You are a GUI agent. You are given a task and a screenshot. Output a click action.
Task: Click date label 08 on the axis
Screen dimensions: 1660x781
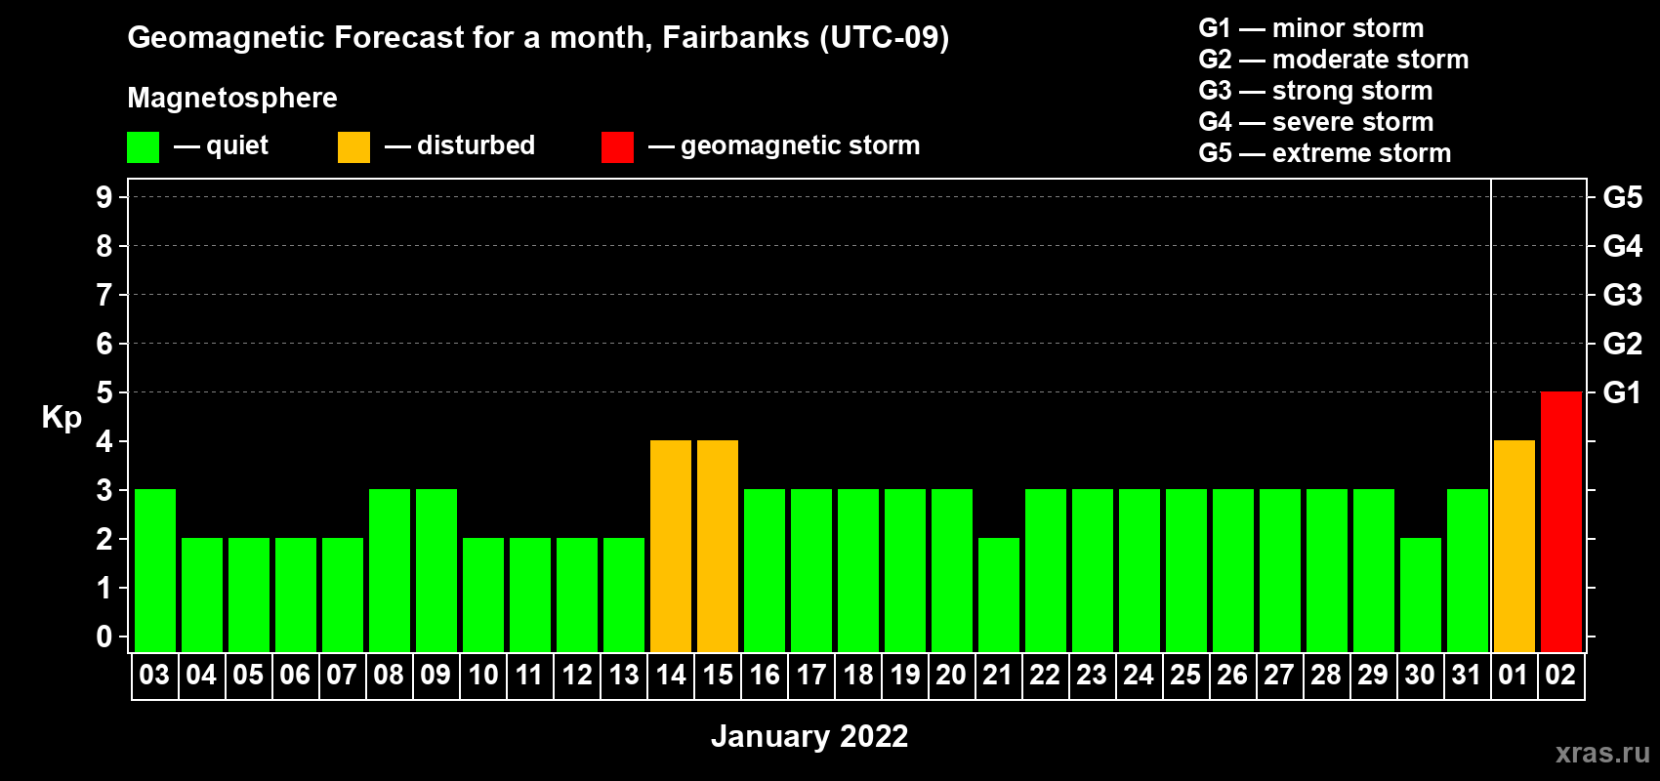tap(389, 676)
